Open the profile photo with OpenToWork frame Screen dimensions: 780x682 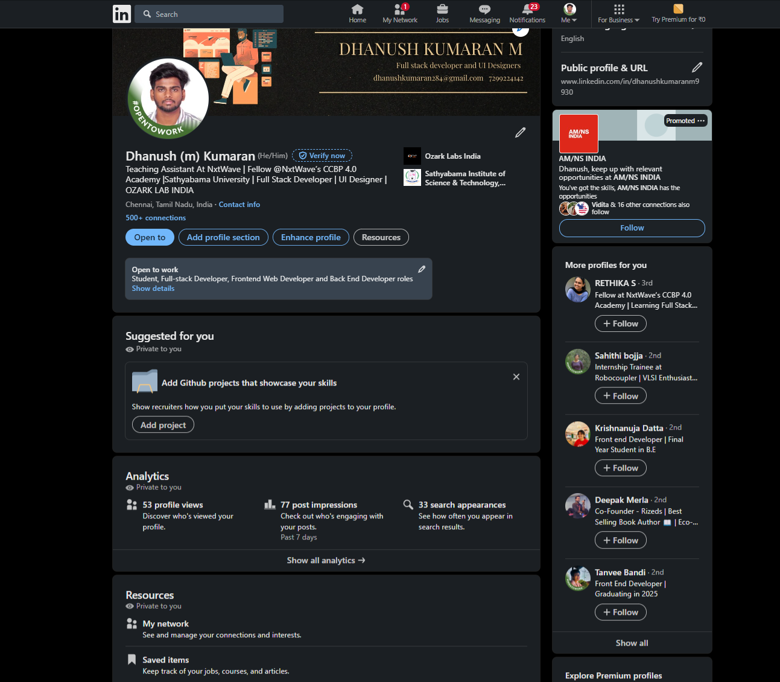point(168,98)
